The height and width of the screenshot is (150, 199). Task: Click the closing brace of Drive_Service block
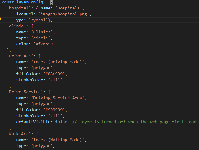click(x=8, y=128)
